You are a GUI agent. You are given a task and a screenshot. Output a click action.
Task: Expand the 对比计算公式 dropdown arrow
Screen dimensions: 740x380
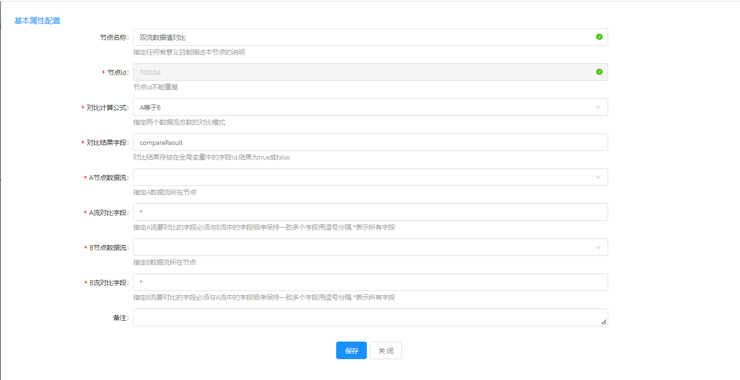[598, 107]
